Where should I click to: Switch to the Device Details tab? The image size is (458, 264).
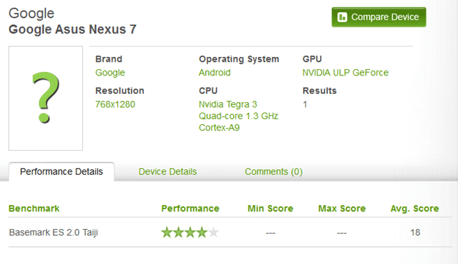[168, 171]
